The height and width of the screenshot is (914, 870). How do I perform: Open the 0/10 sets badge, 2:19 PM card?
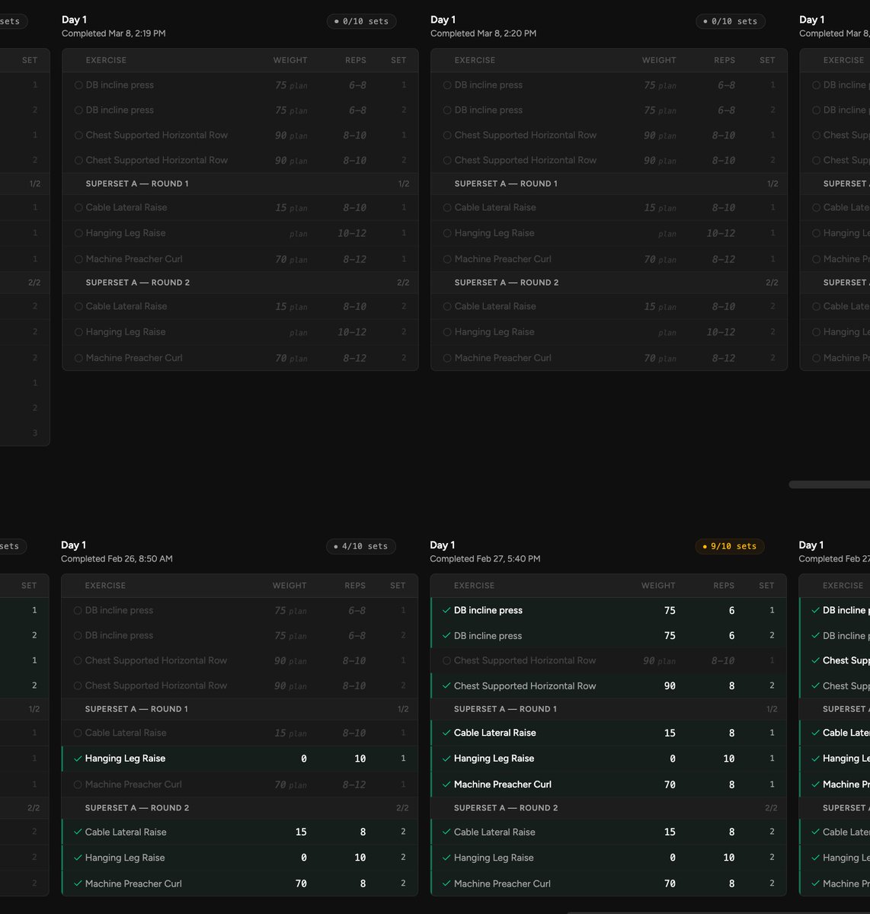coord(361,21)
